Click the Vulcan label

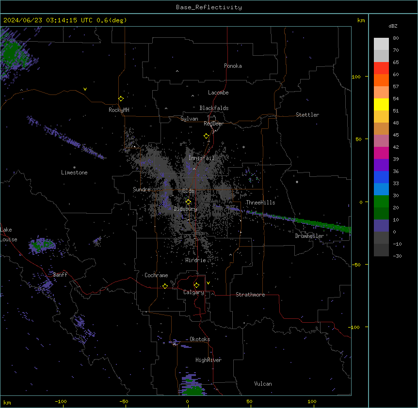click(x=263, y=384)
